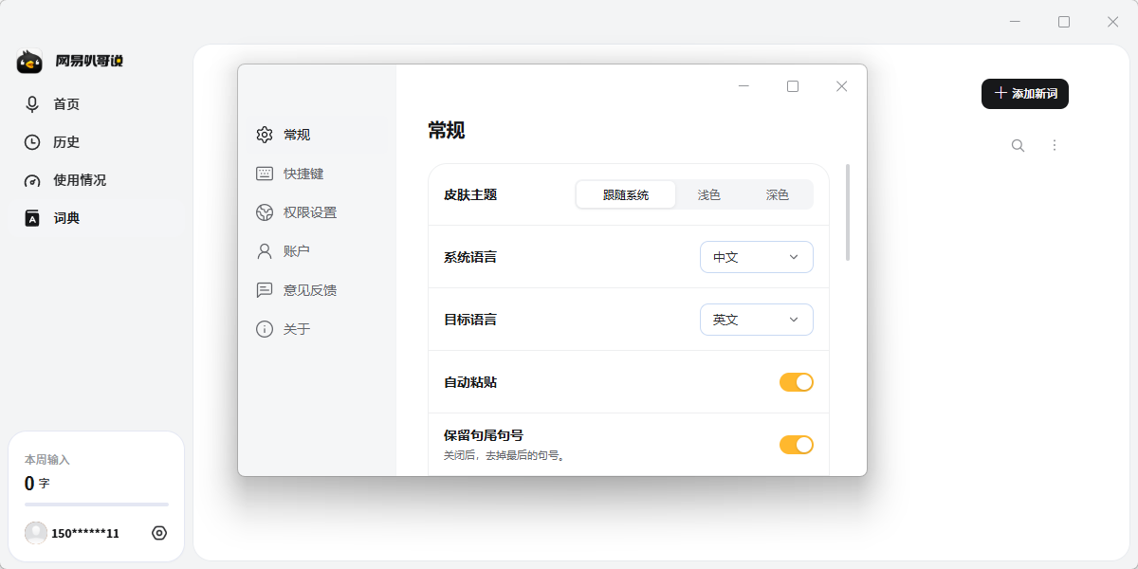
Task: Toggle the 保留句尾句号 switch
Action: click(797, 445)
